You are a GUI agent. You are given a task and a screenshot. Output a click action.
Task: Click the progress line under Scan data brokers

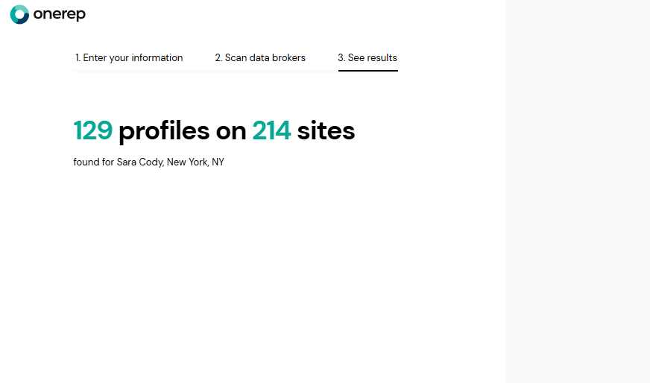(260, 71)
